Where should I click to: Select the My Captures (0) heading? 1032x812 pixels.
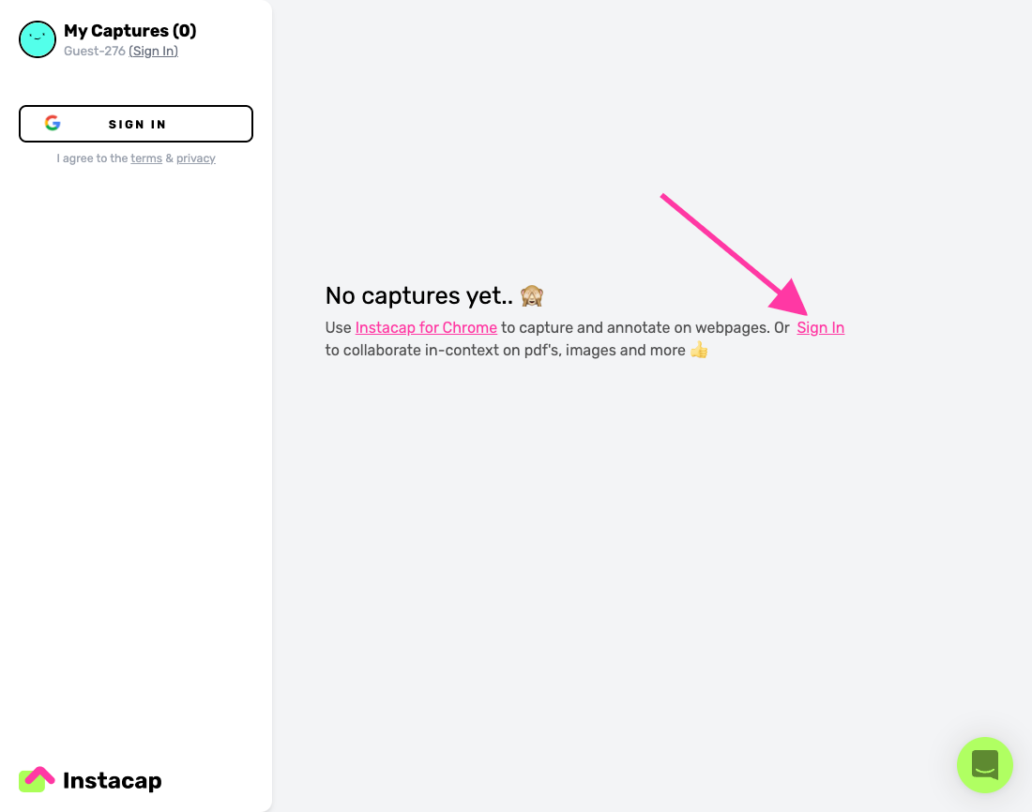pos(130,31)
